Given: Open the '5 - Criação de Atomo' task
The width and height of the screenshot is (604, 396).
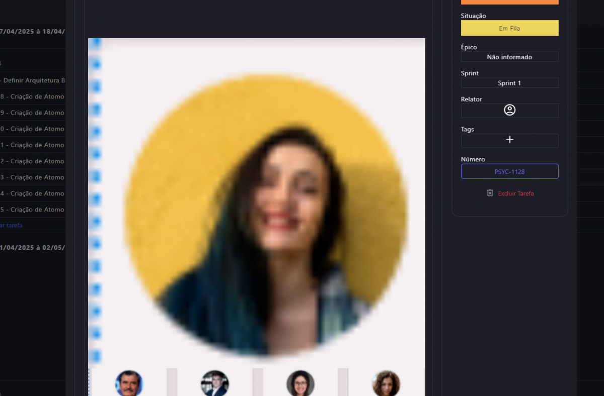Looking at the screenshot, I should pyautogui.click(x=32, y=210).
